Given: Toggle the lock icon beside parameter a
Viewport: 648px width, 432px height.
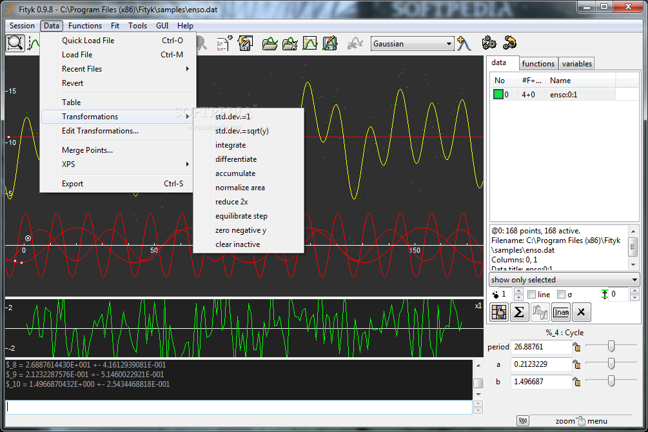Looking at the screenshot, I should coord(576,364).
